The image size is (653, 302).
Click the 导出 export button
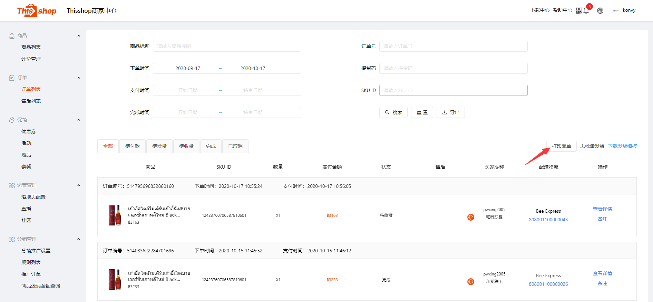pos(450,112)
